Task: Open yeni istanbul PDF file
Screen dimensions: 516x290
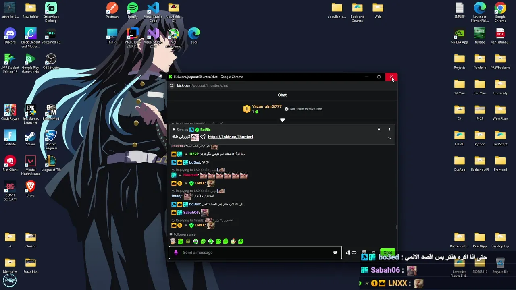Action: [500, 36]
